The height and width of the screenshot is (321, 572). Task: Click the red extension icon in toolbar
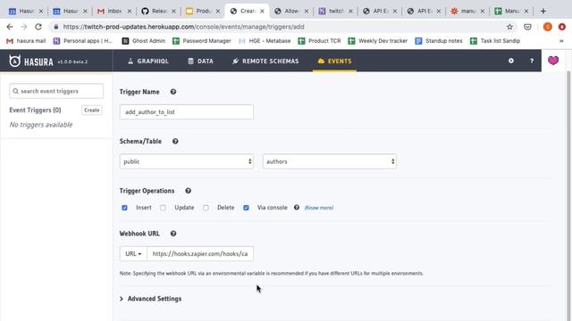[x=562, y=27]
